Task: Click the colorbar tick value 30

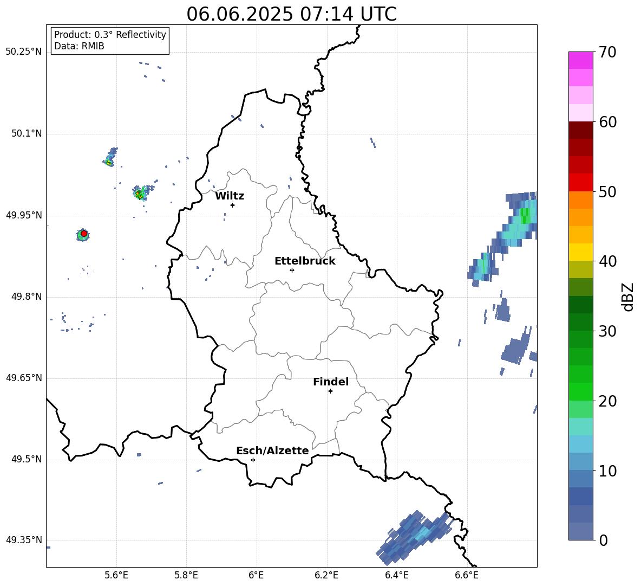Action: tap(607, 331)
